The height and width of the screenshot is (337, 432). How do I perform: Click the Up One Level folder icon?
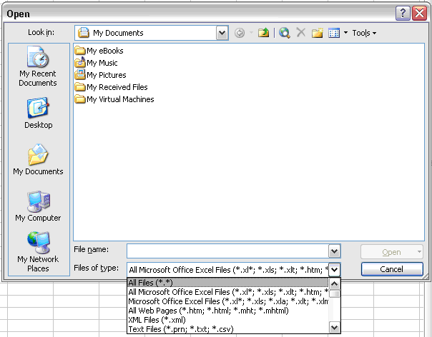pyautogui.click(x=263, y=33)
